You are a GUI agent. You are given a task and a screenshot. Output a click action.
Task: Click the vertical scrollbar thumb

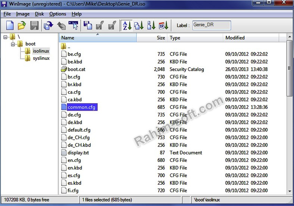[290, 68]
